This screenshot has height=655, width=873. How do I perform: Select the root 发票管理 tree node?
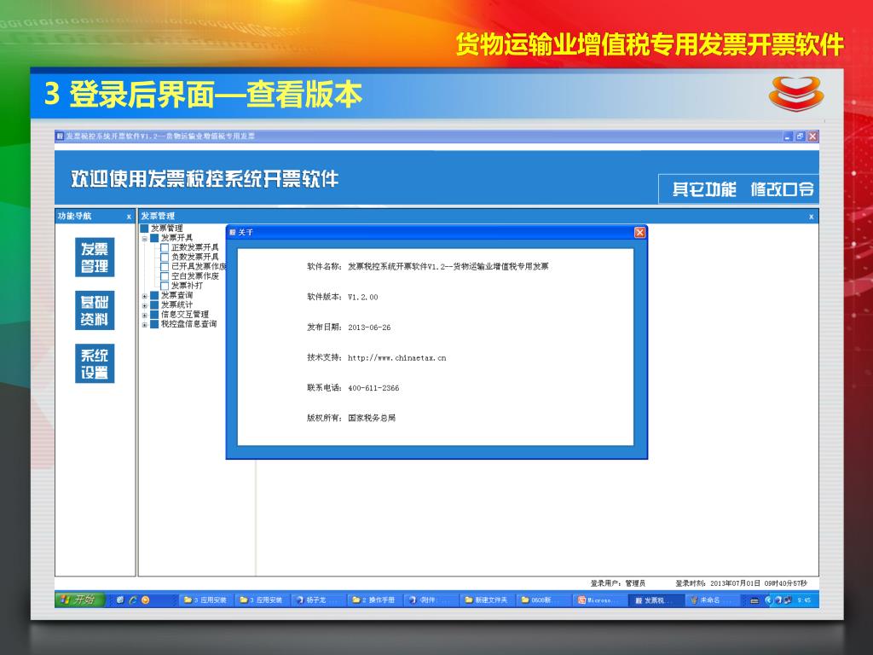[x=166, y=229]
